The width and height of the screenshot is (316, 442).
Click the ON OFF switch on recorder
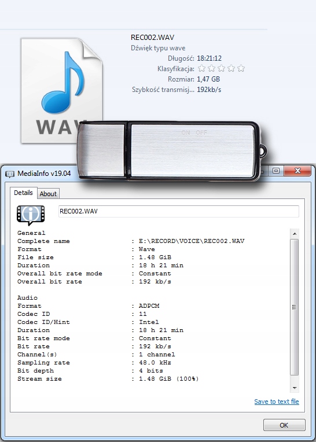tap(194, 132)
